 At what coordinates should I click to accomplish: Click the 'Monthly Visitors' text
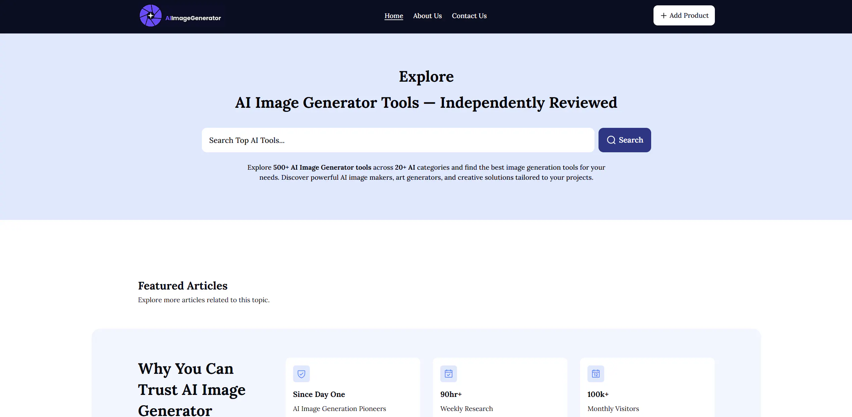point(613,409)
